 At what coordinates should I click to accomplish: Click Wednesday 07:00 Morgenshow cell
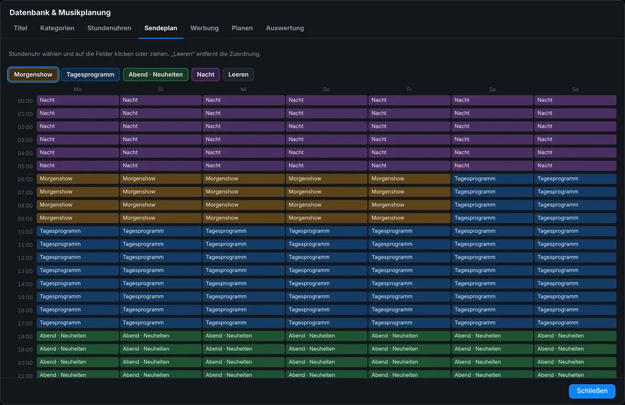[x=243, y=191]
